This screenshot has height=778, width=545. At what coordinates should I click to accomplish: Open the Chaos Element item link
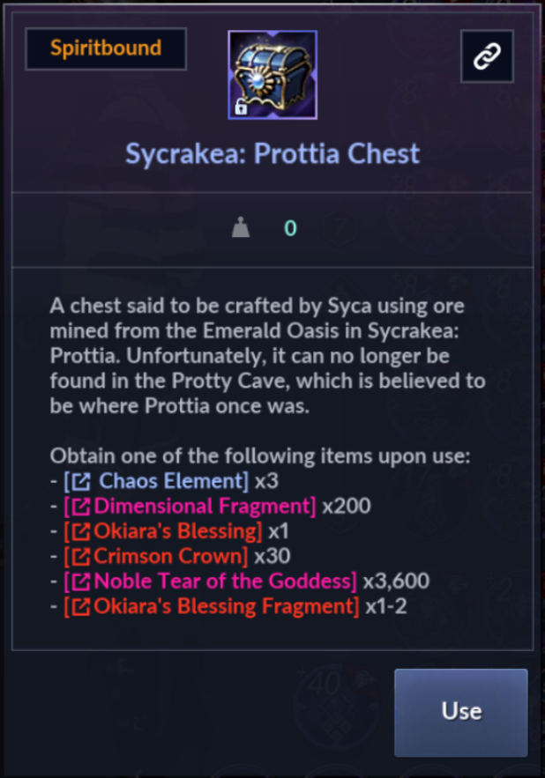[x=156, y=481]
